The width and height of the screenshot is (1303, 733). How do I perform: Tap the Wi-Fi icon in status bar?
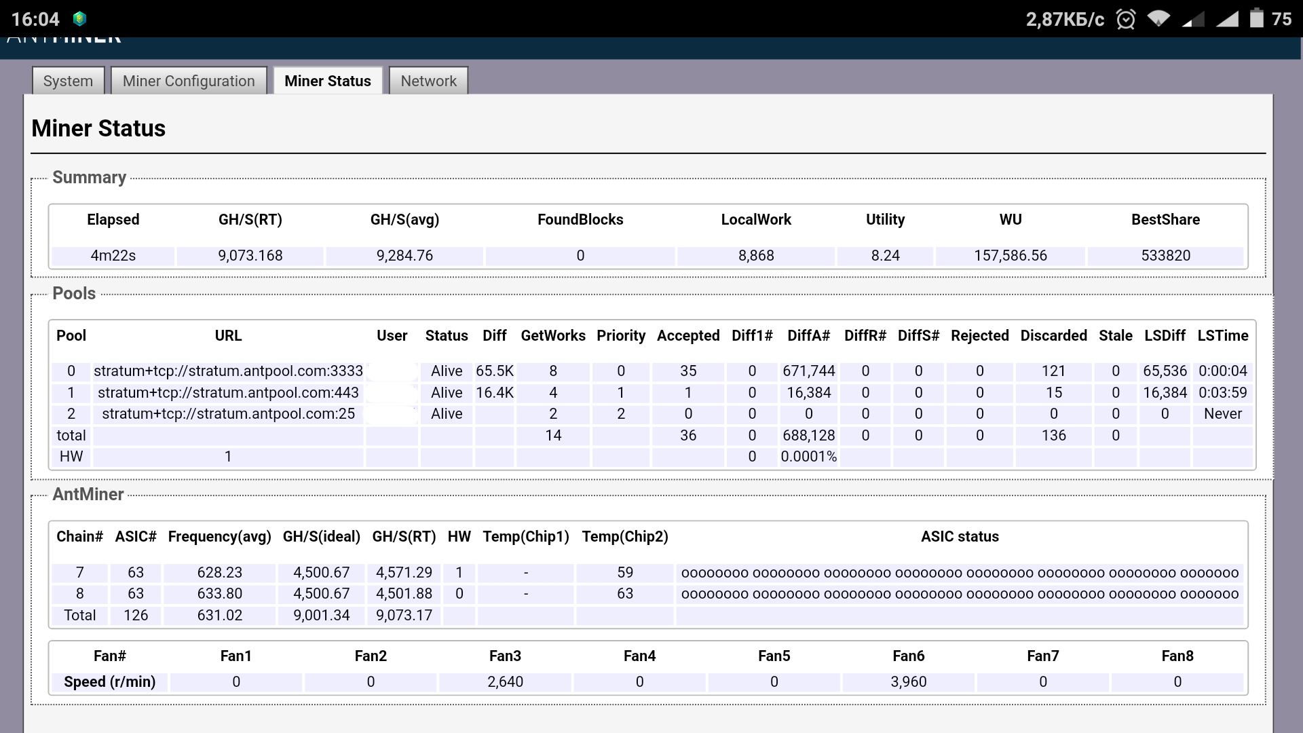point(1158,19)
